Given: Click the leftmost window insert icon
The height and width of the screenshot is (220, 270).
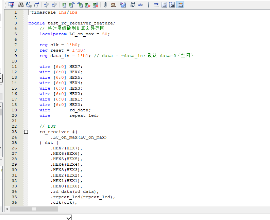Looking at the screenshot, I should pyautogui.click(x=11, y=5).
